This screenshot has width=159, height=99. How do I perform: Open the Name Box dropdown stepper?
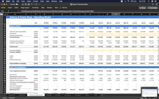[8, 11]
